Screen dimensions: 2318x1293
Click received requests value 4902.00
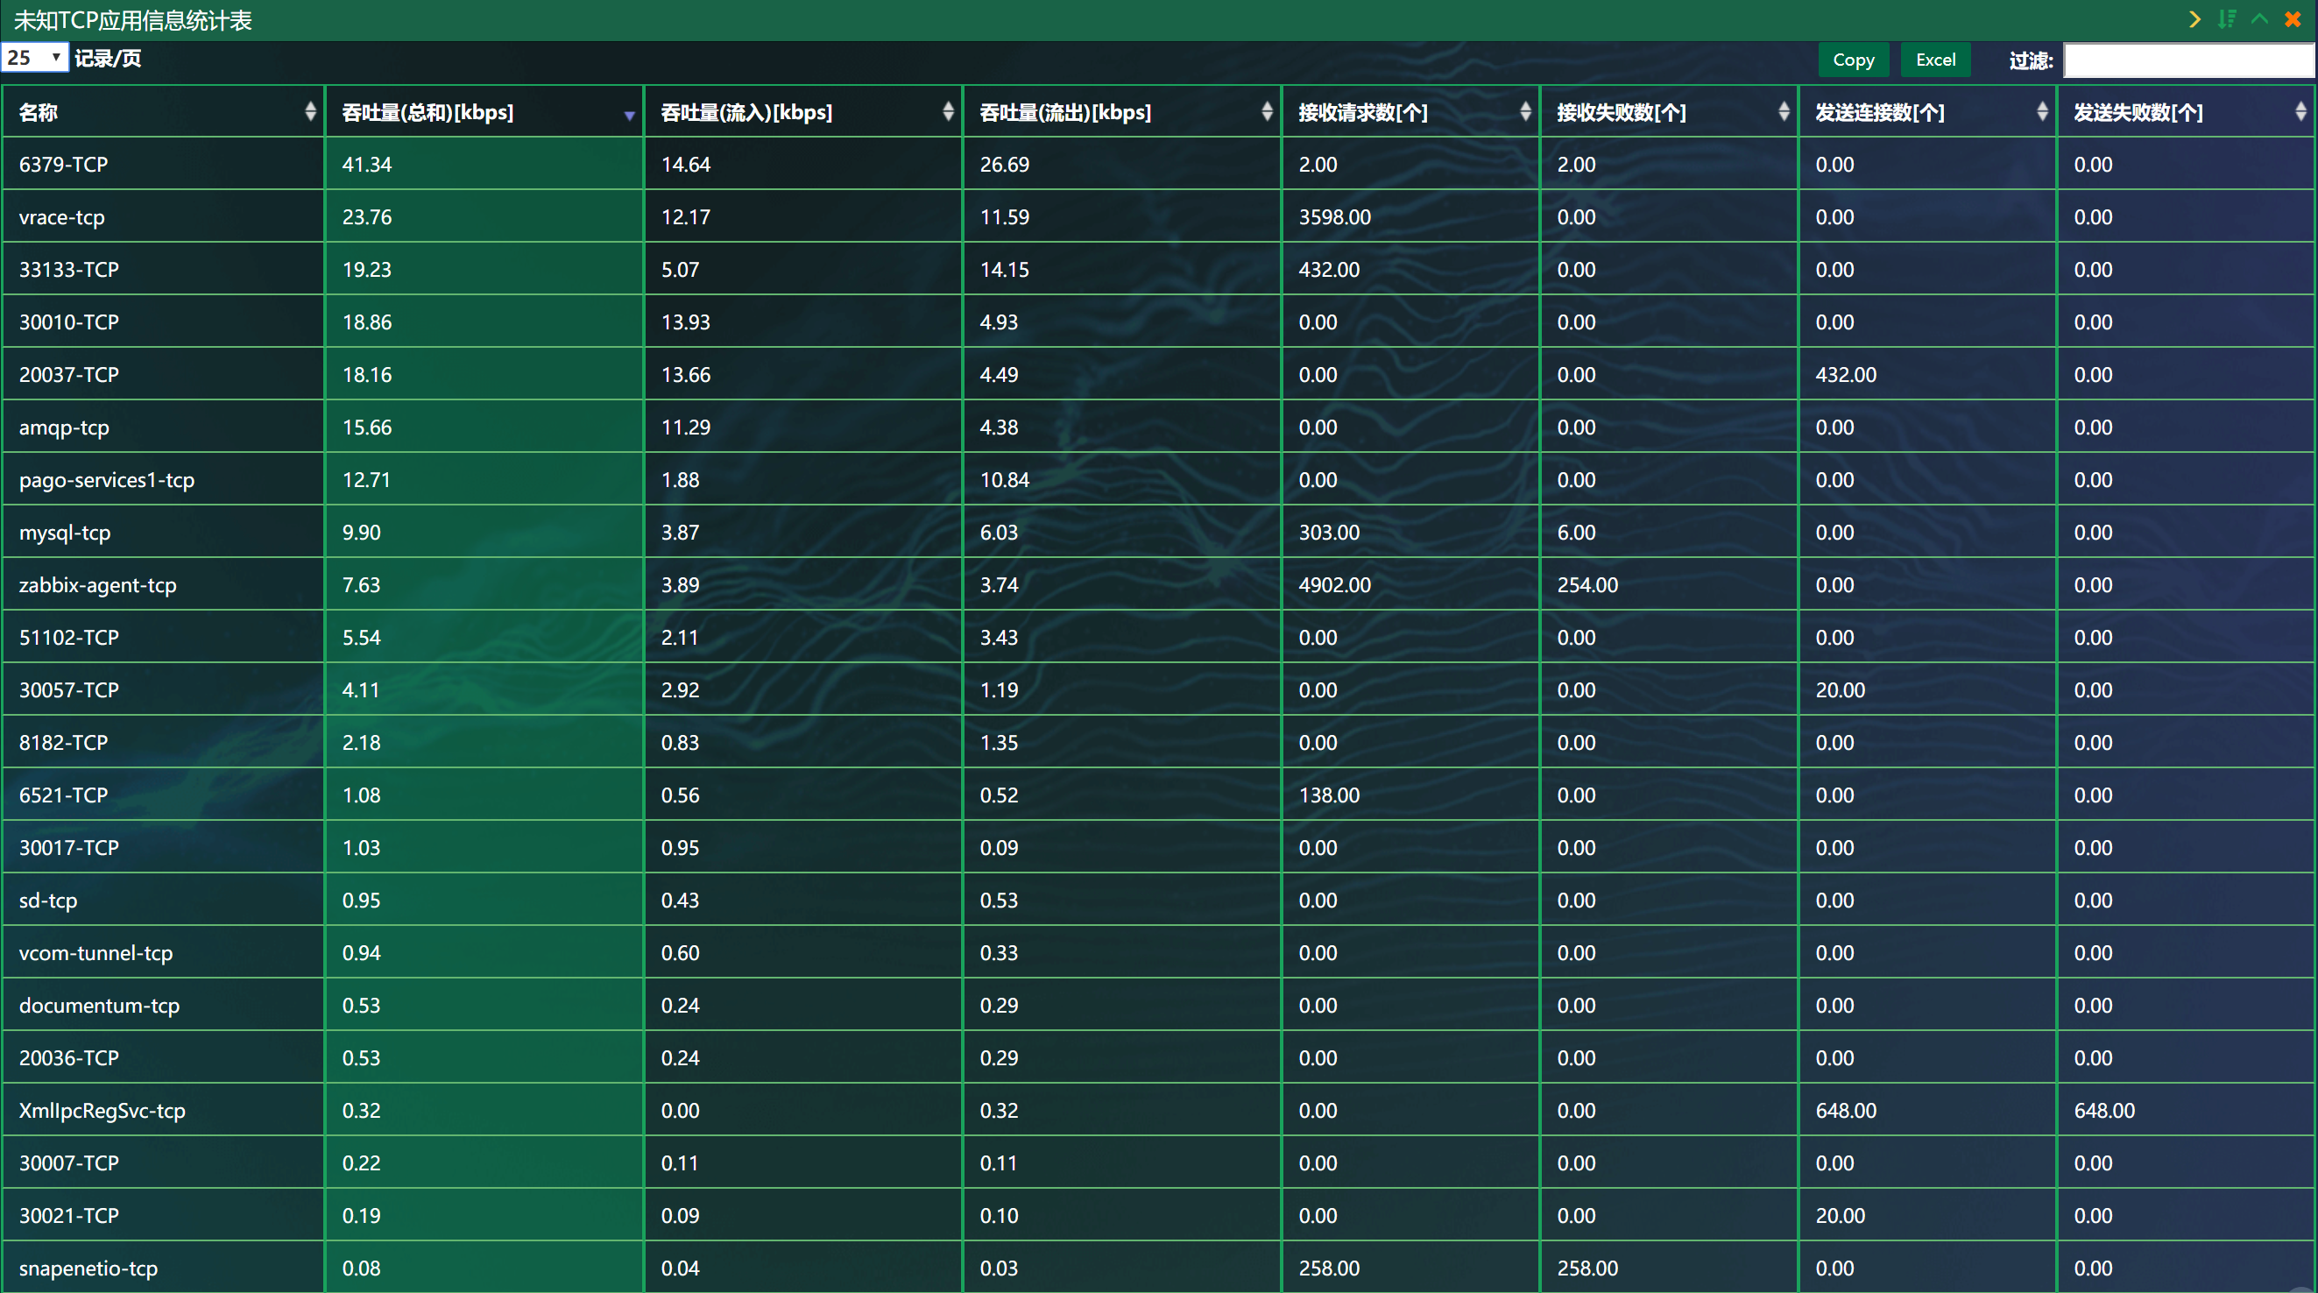[1334, 585]
